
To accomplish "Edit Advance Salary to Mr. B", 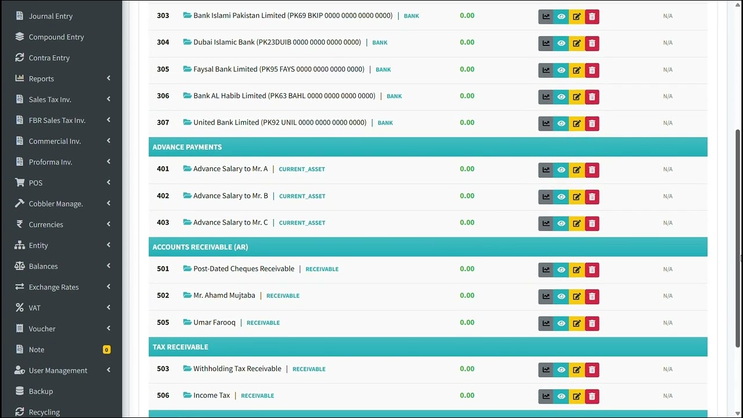I will 576,197.
